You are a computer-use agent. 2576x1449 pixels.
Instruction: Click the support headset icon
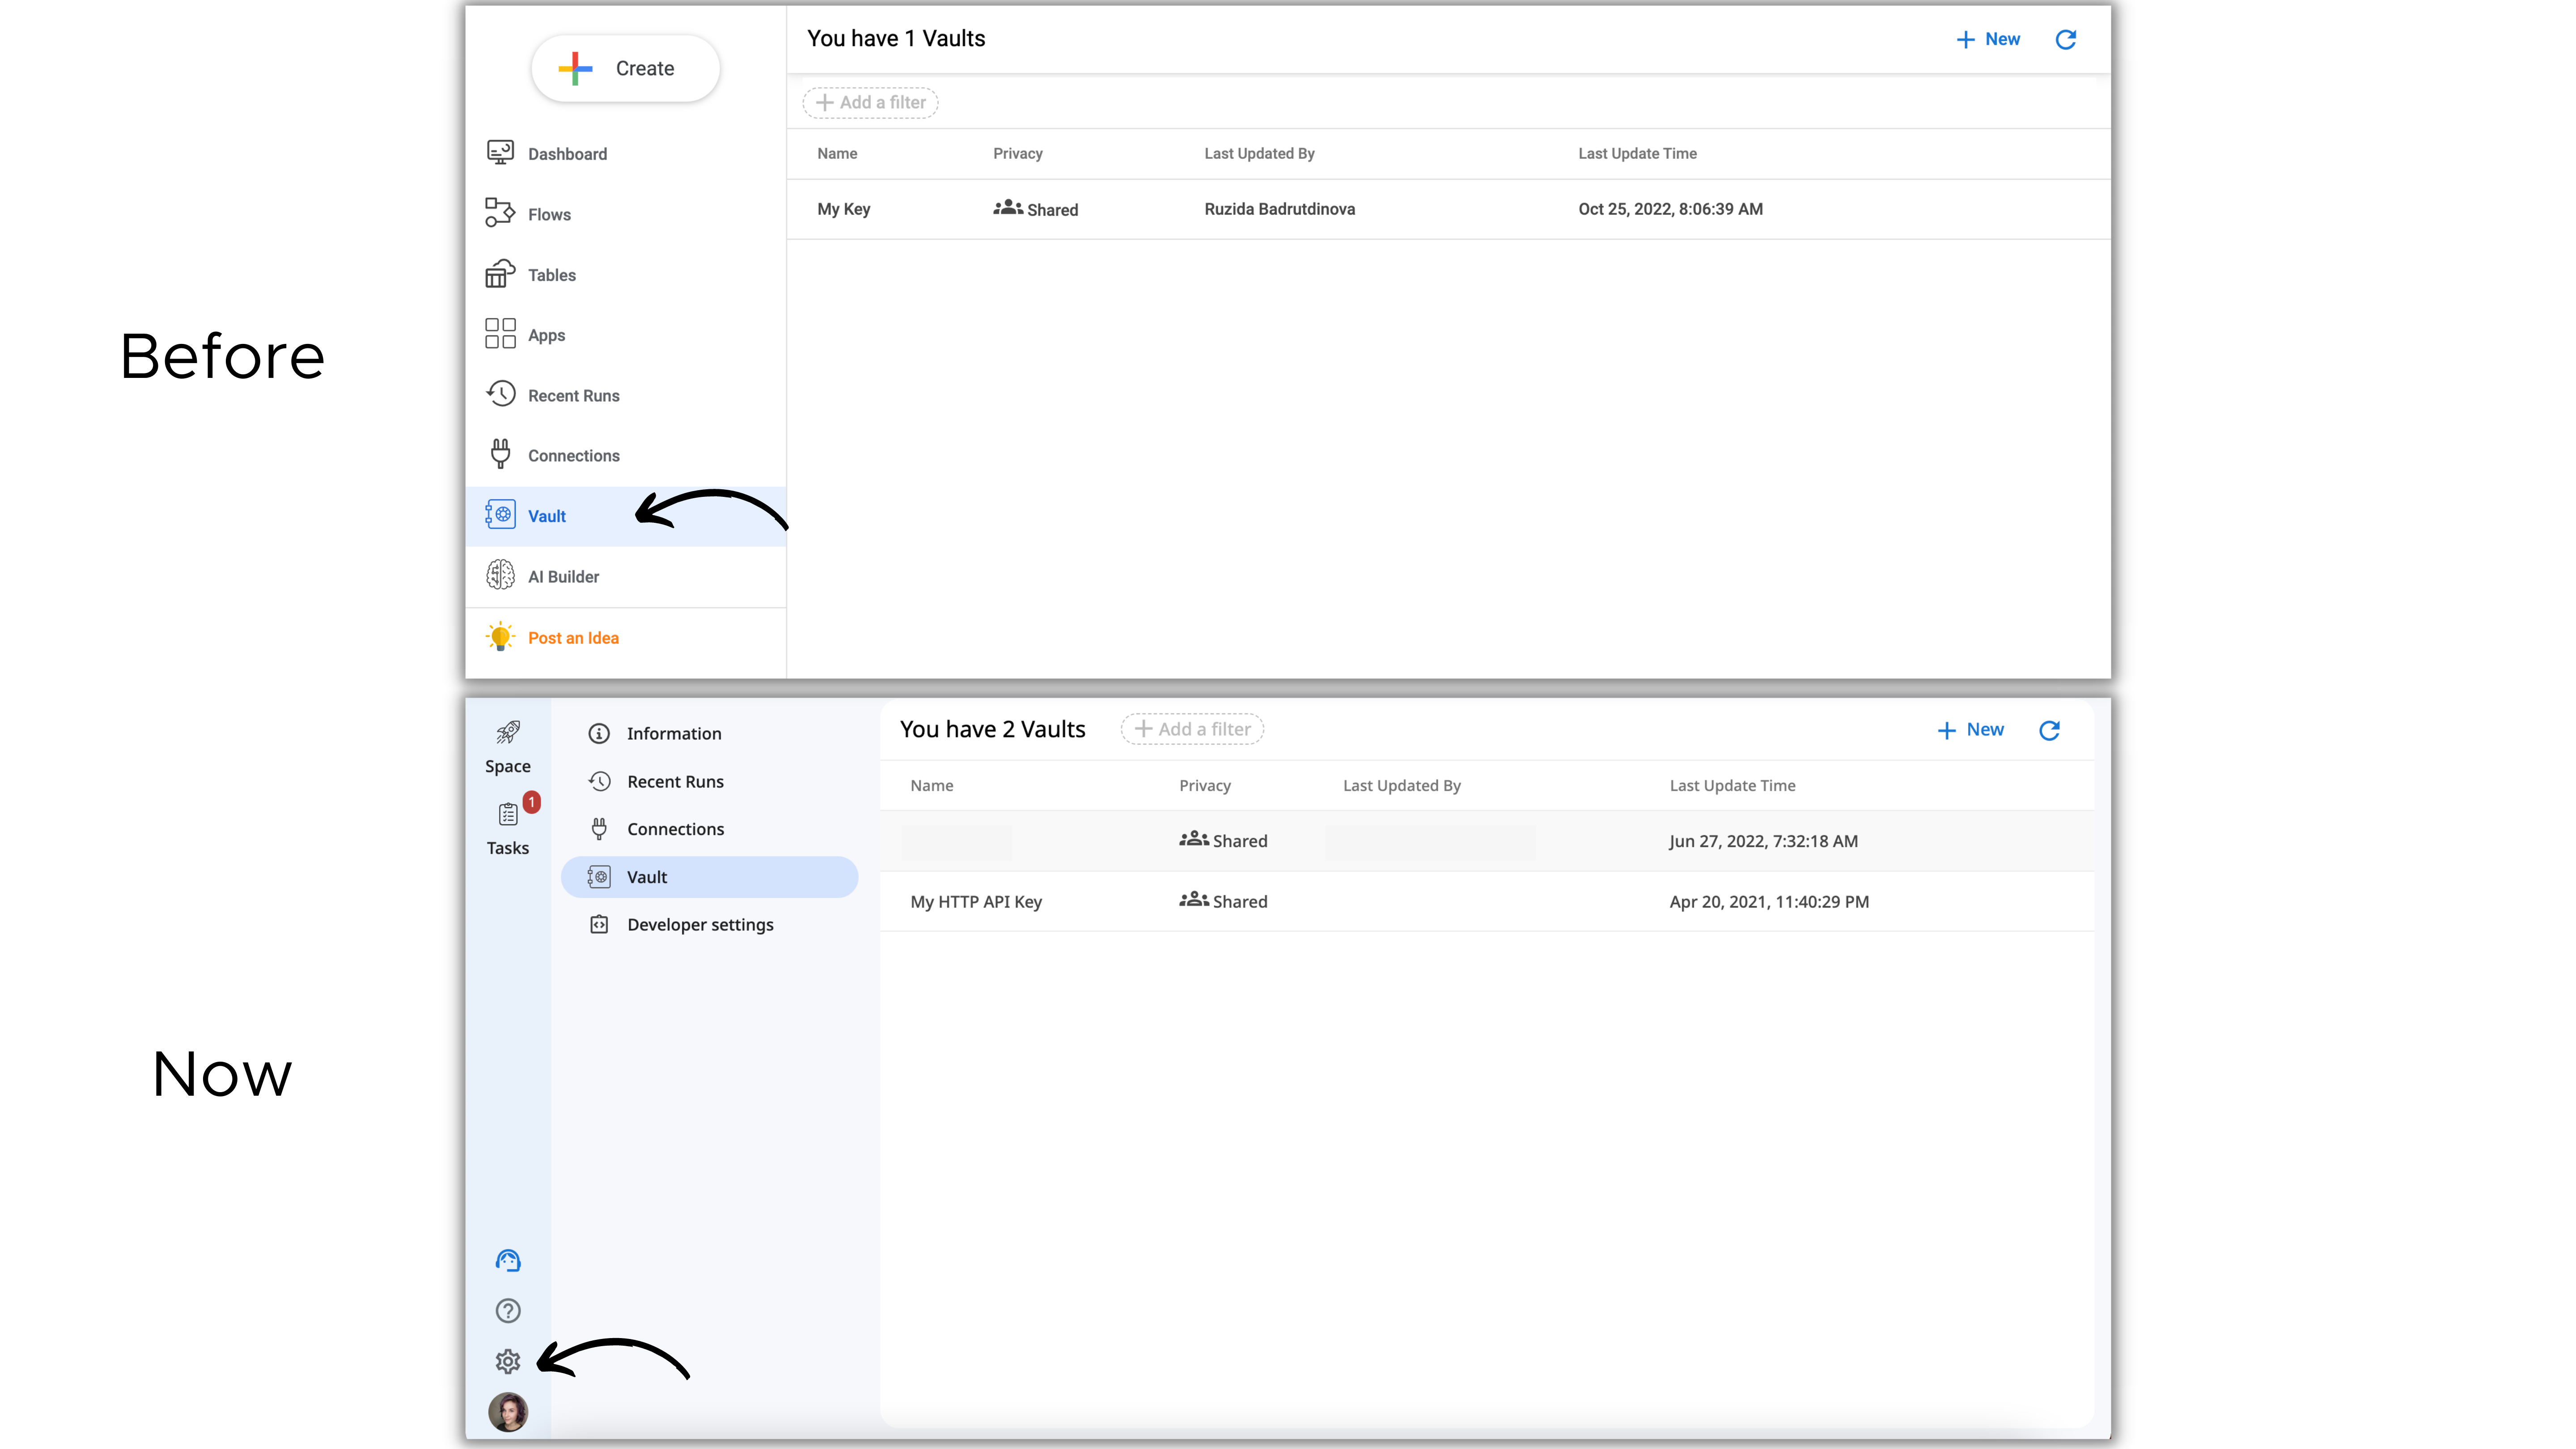coord(508,1260)
